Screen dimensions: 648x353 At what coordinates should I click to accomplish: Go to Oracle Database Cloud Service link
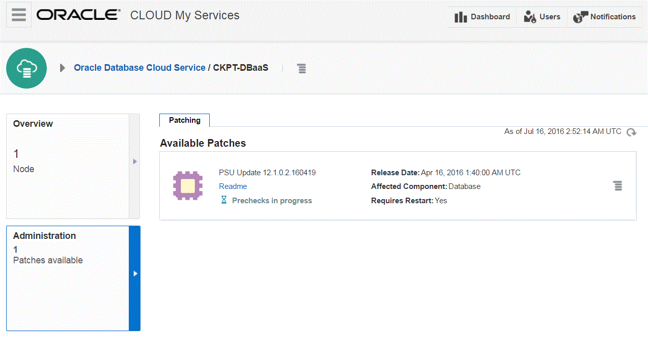coord(139,68)
